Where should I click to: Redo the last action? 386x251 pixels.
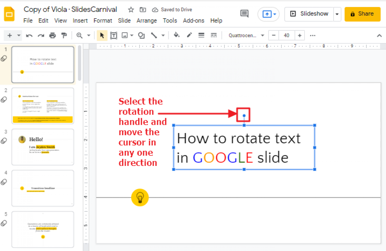[x=41, y=35]
